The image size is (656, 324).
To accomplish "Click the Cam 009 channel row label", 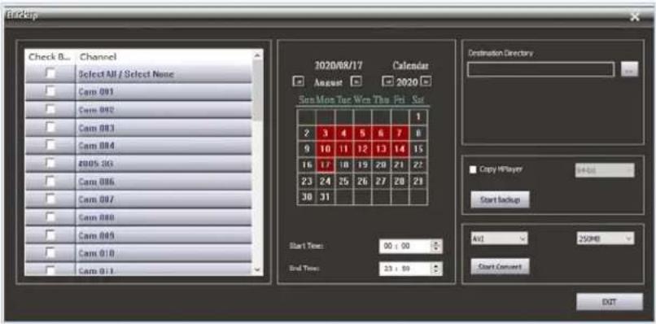I will [96, 235].
